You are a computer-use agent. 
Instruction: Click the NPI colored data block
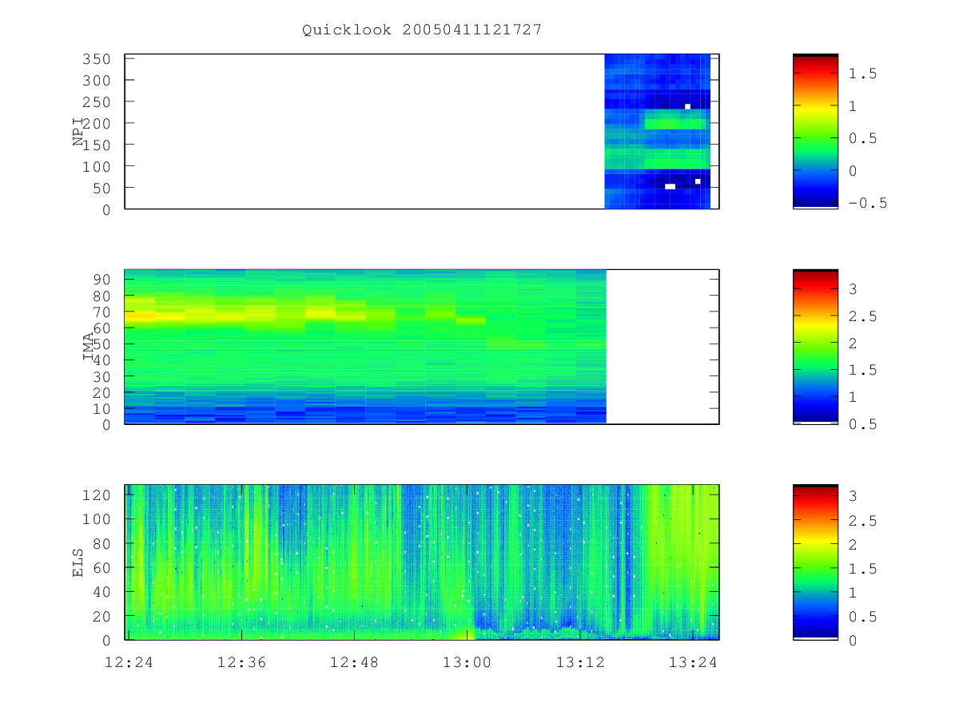click(658, 132)
